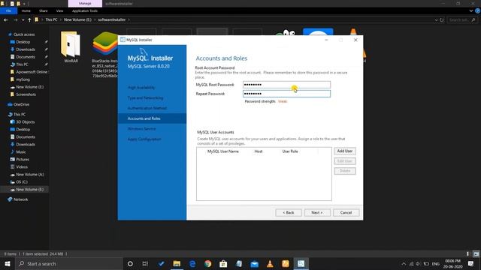Select the Authentication Method step
Image resolution: width=481 pixels, height=270 pixels.
pos(147,108)
